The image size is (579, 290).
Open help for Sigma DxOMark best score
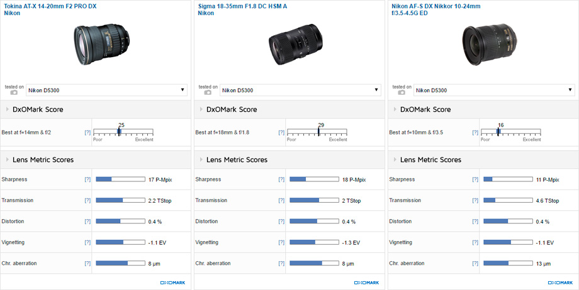point(281,133)
